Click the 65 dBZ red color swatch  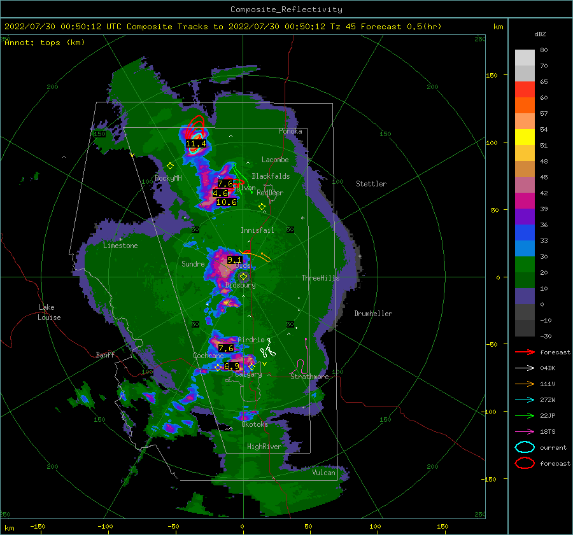pos(525,89)
